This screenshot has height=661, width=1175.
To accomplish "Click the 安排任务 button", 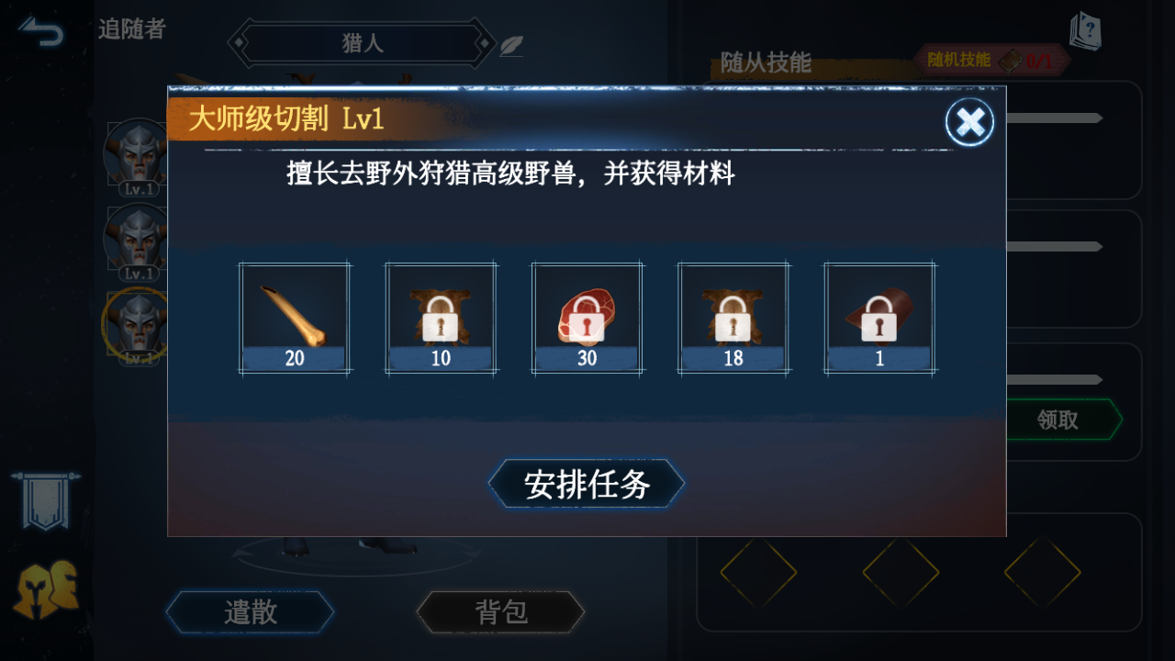I will tap(587, 484).
